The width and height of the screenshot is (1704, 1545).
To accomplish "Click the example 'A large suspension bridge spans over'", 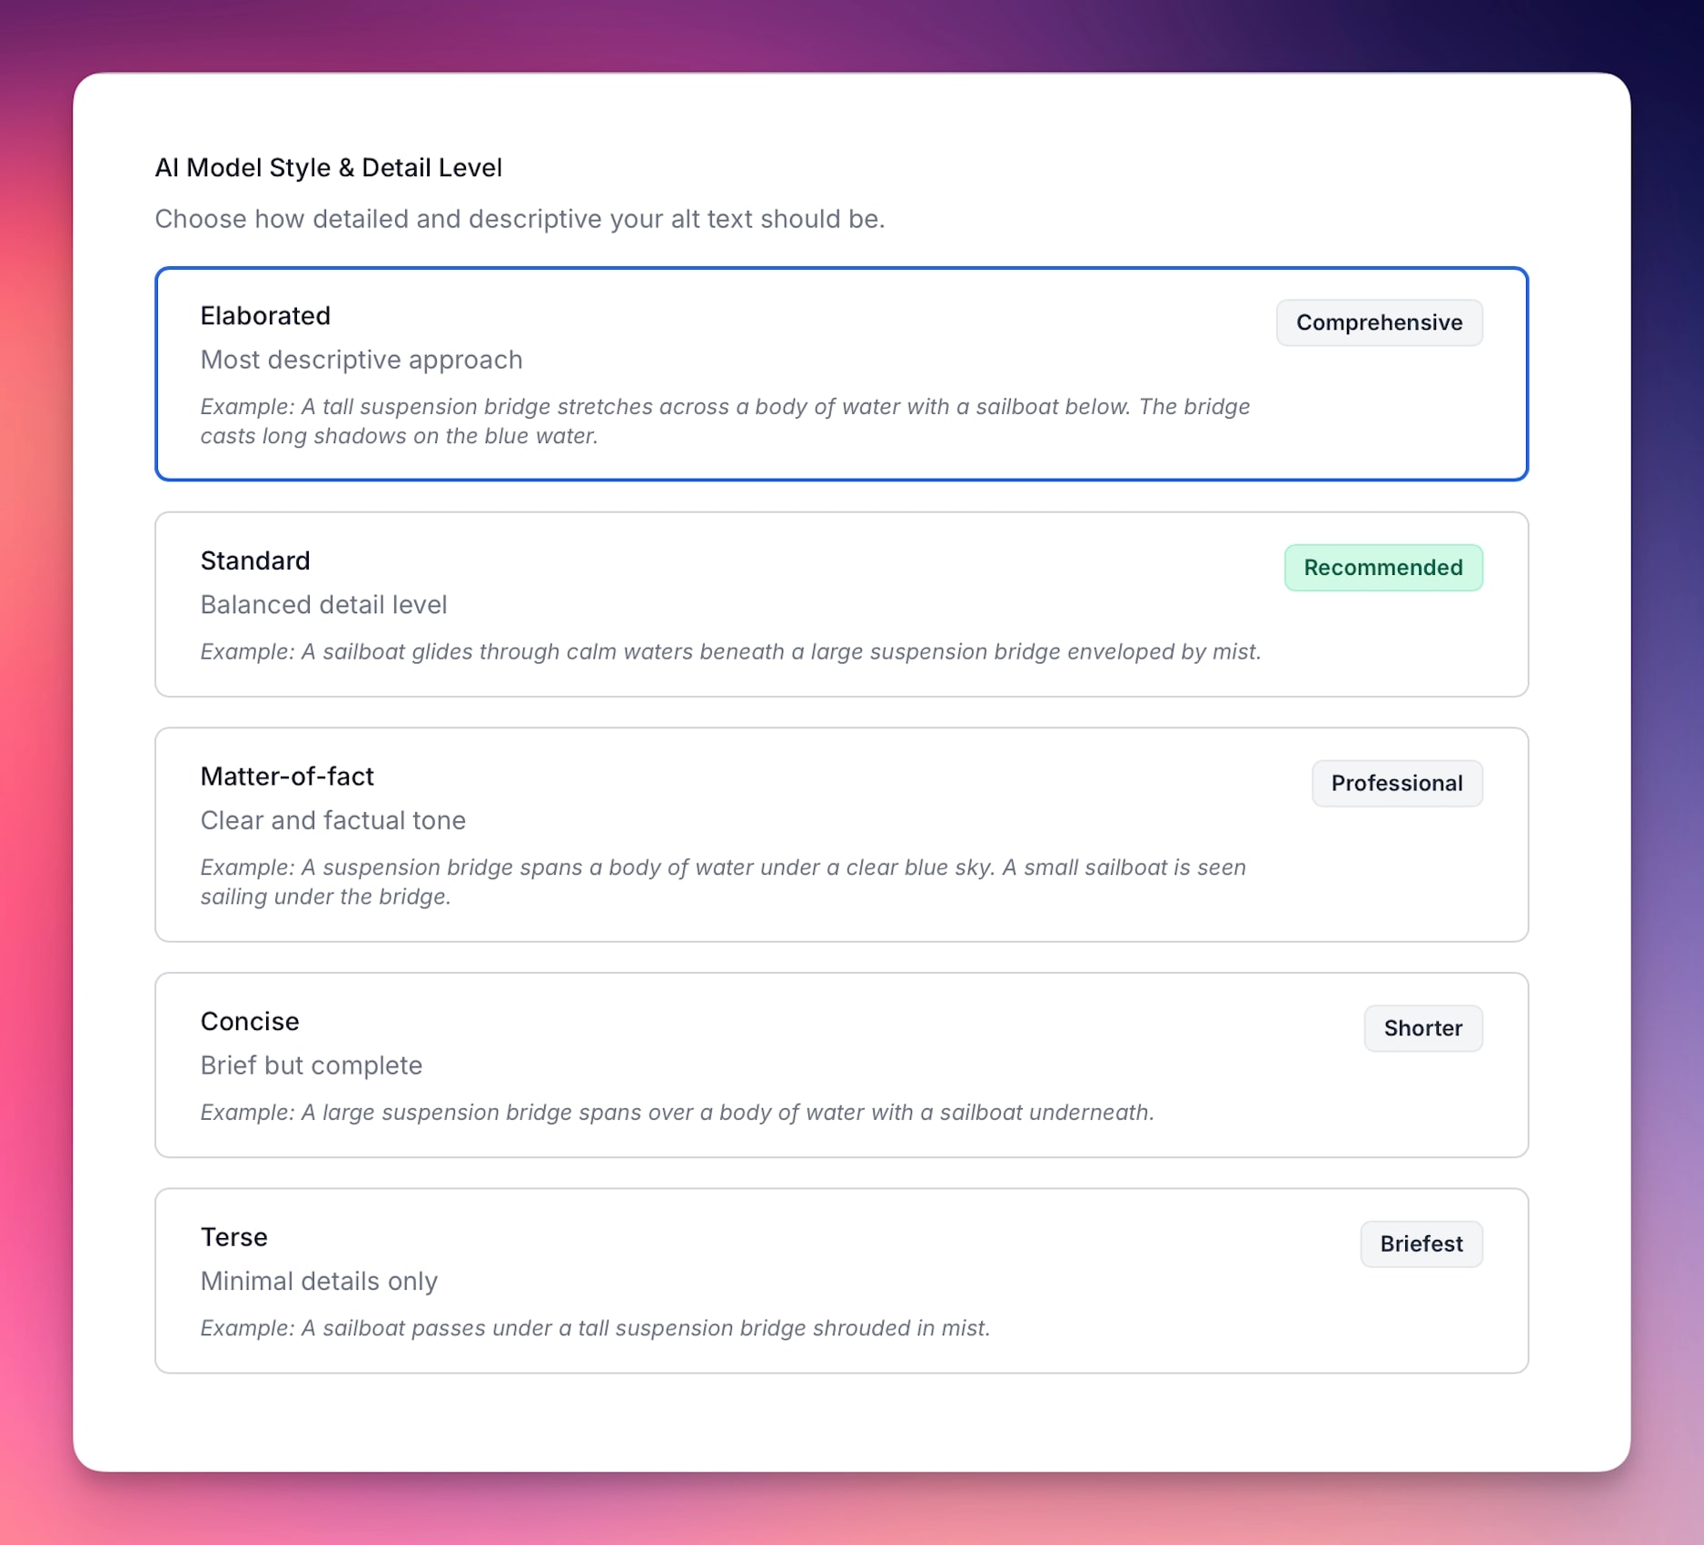I will click(x=678, y=1113).
